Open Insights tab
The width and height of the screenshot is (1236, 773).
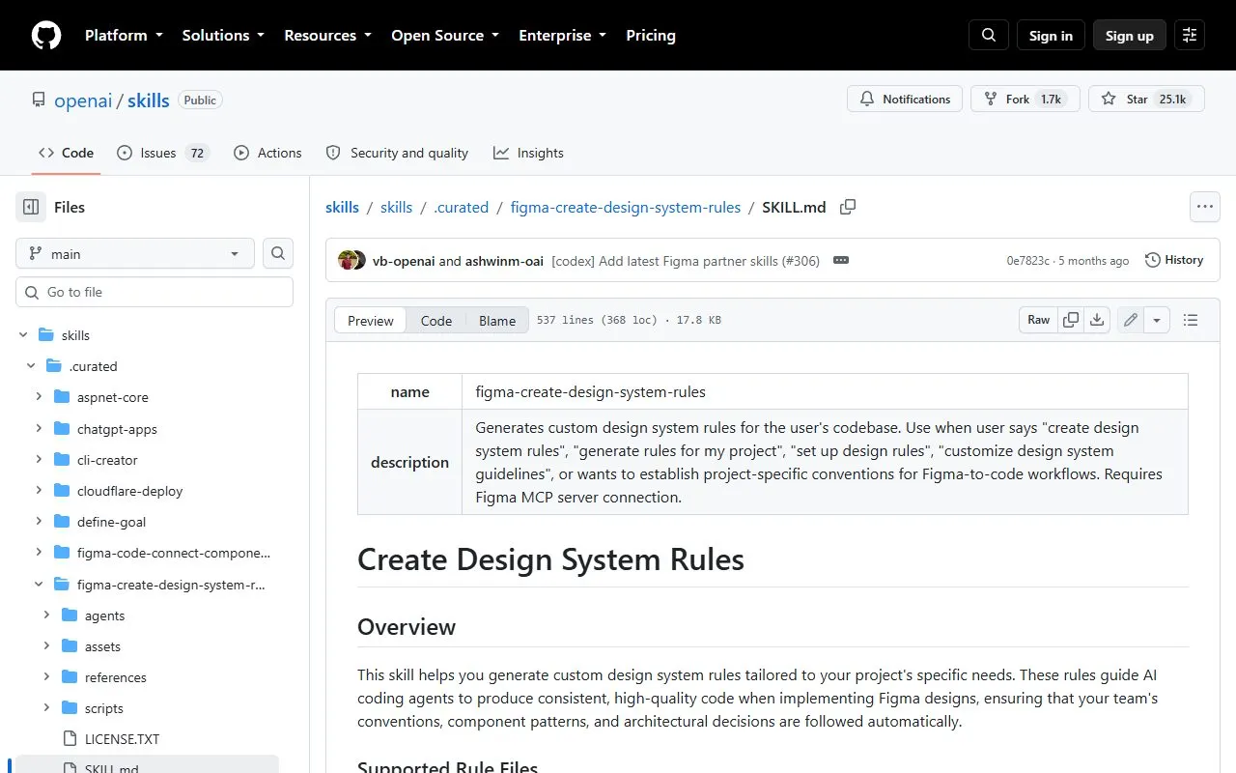(528, 153)
